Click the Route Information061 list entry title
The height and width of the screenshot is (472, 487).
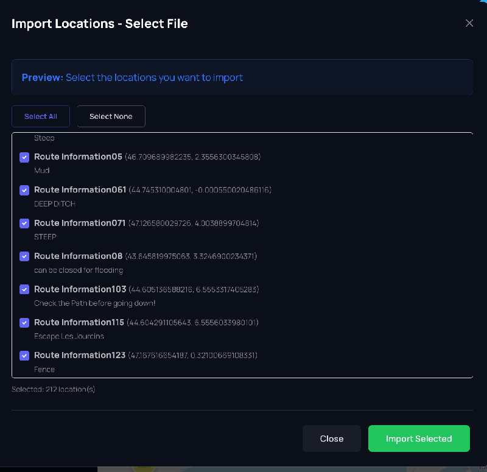(80, 189)
